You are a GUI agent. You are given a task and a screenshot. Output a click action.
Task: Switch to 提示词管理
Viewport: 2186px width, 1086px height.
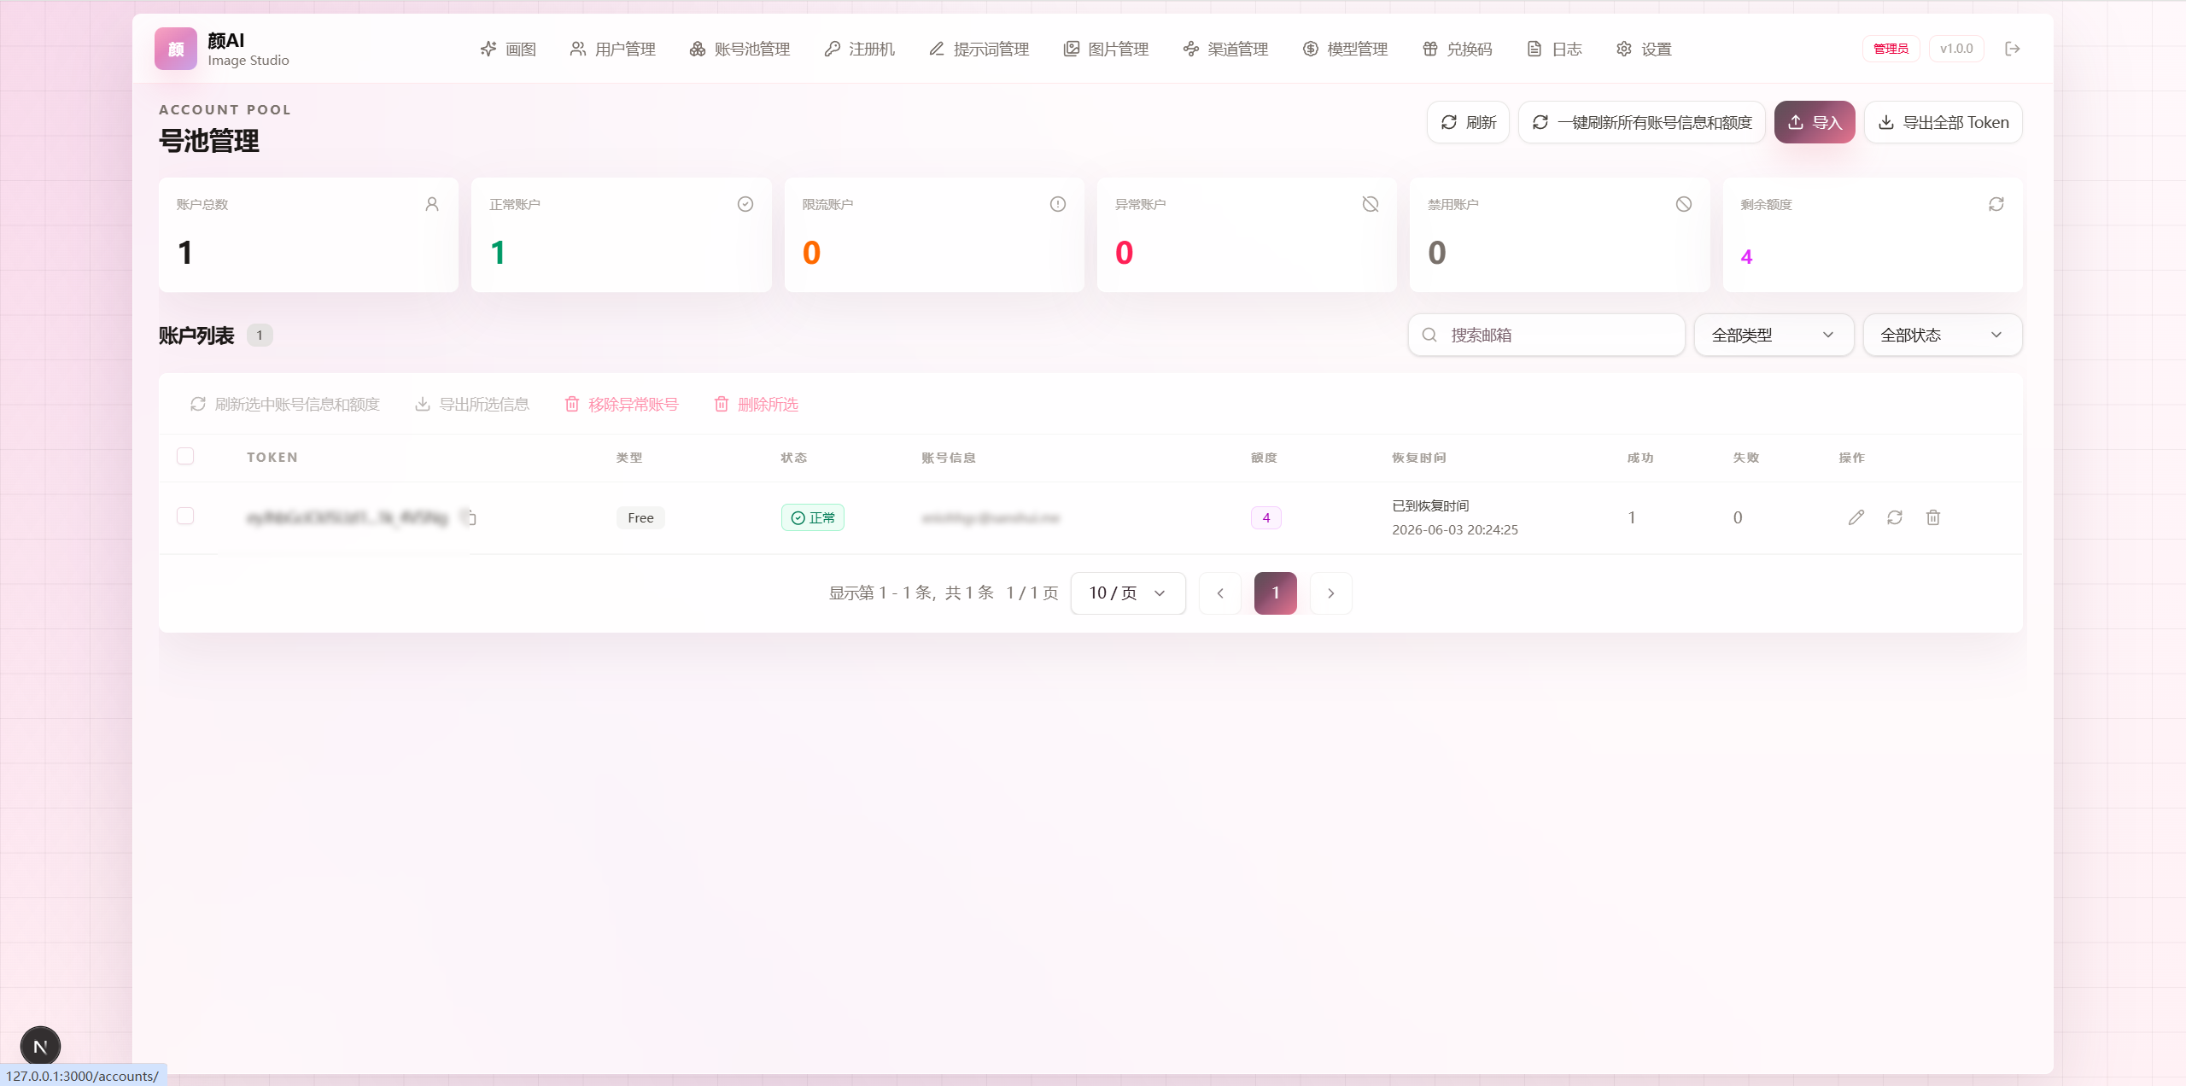979,49
